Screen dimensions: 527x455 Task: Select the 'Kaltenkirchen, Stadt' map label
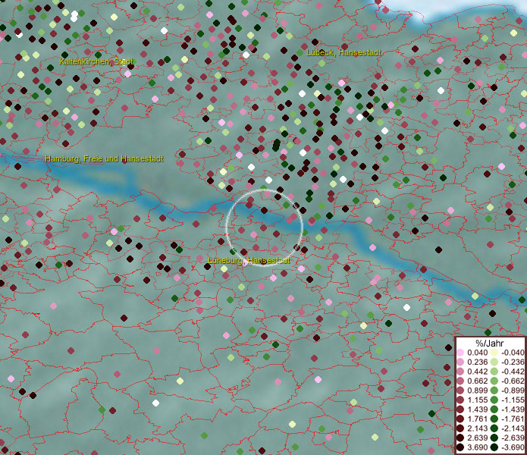pyautogui.click(x=96, y=61)
